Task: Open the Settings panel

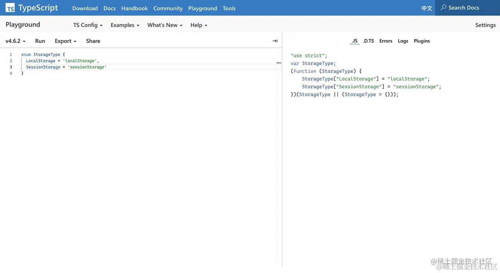Action: click(485, 25)
